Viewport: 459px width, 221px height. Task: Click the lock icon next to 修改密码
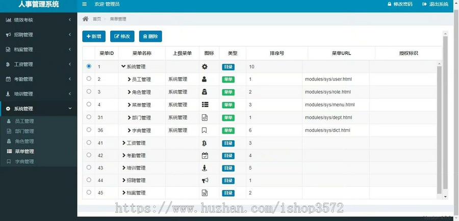(x=389, y=4)
